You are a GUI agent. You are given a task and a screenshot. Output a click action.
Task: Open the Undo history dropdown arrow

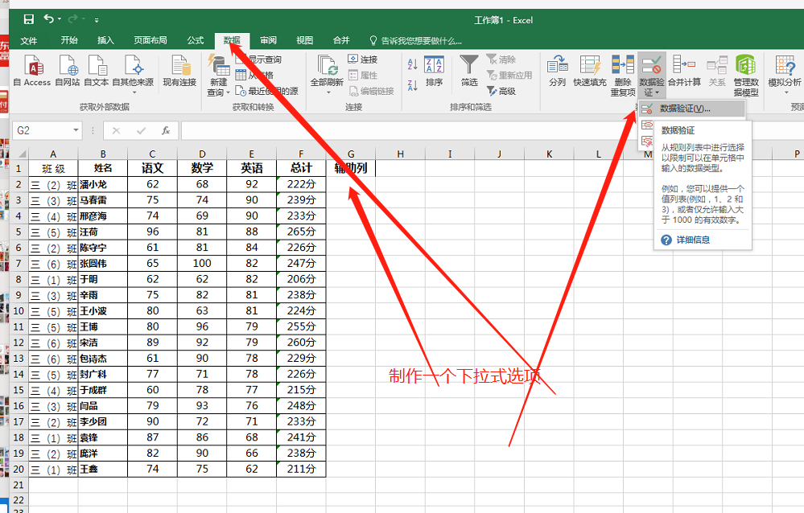(60, 19)
